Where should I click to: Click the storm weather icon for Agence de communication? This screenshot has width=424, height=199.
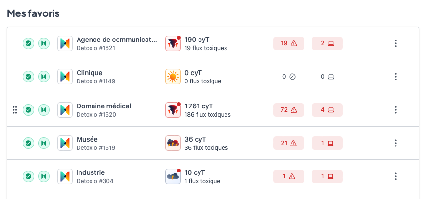coord(173,43)
